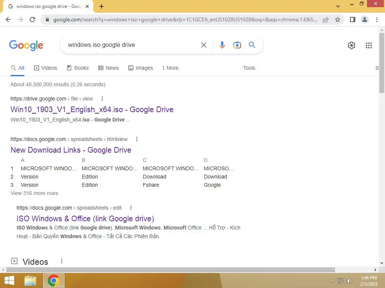Open the search Tools options

[249, 68]
